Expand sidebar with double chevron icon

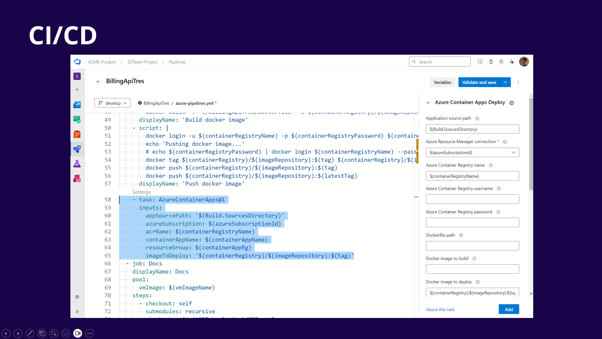[77, 312]
